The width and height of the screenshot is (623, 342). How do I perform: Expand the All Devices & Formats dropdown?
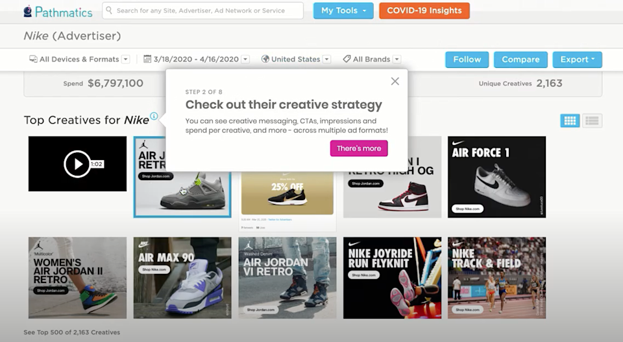(125, 59)
